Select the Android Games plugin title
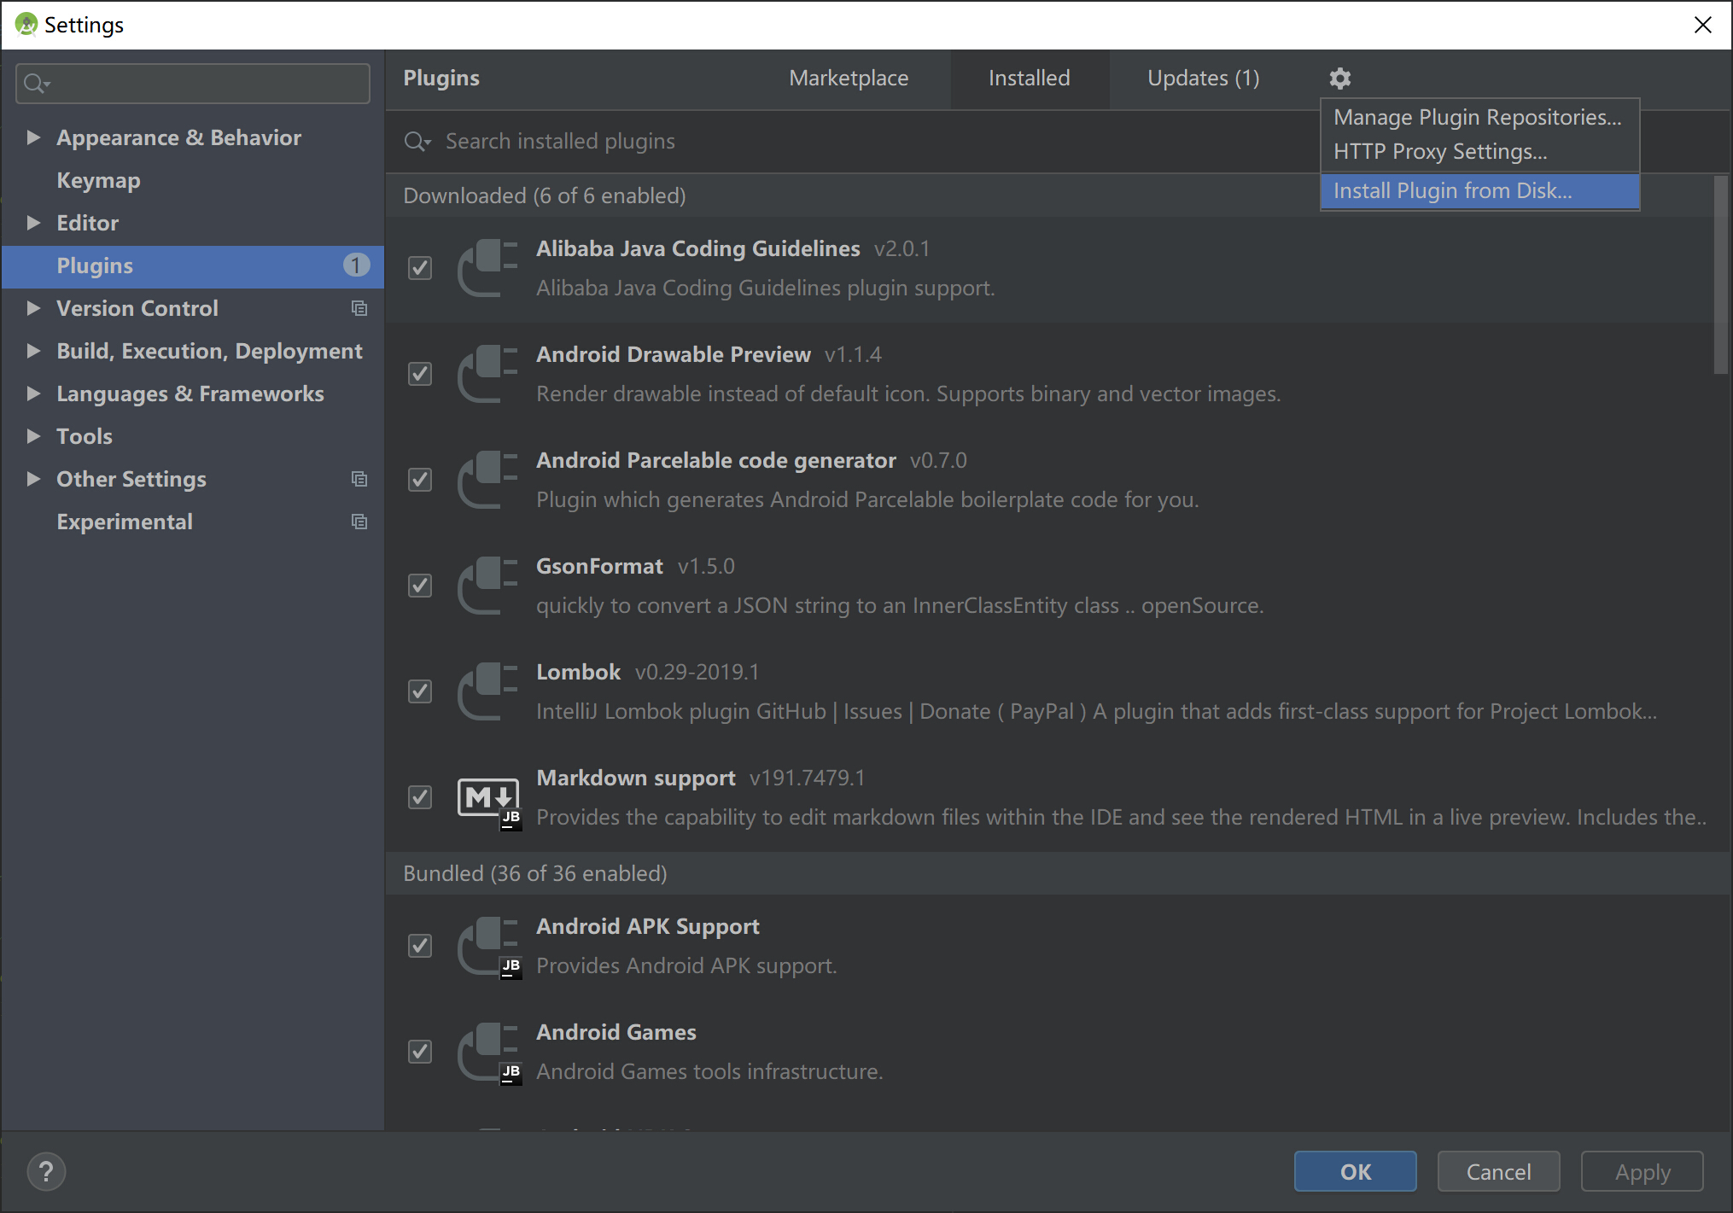The image size is (1733, 1213). (616, 1033)
